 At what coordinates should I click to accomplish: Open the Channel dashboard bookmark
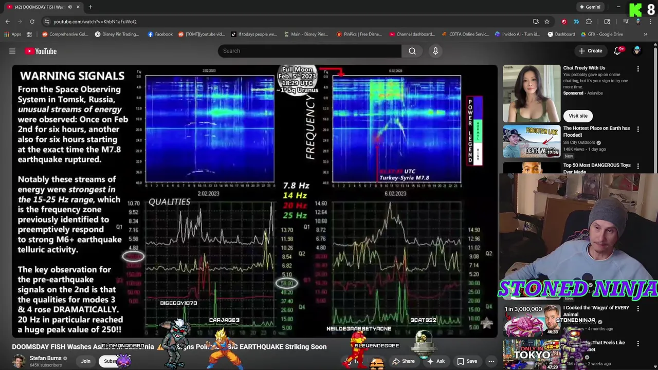tap(412, 34)
